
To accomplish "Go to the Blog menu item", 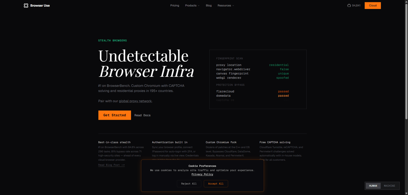I will click(x=209, y=6).
